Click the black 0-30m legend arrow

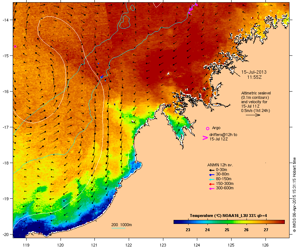212,170
